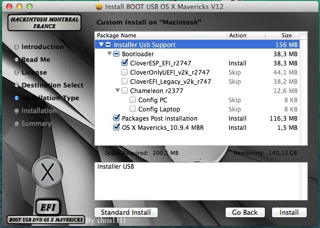Click the 38,2 MB size value
The width and height of the screenshot is (320, 228).
(x=285, y=82)
